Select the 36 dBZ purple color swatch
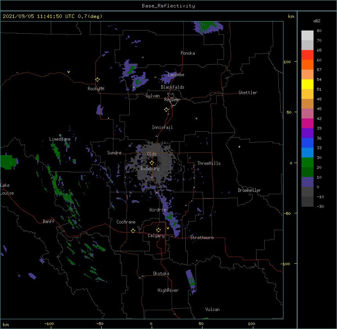337x329 pixels. click(x=307, y=133)
